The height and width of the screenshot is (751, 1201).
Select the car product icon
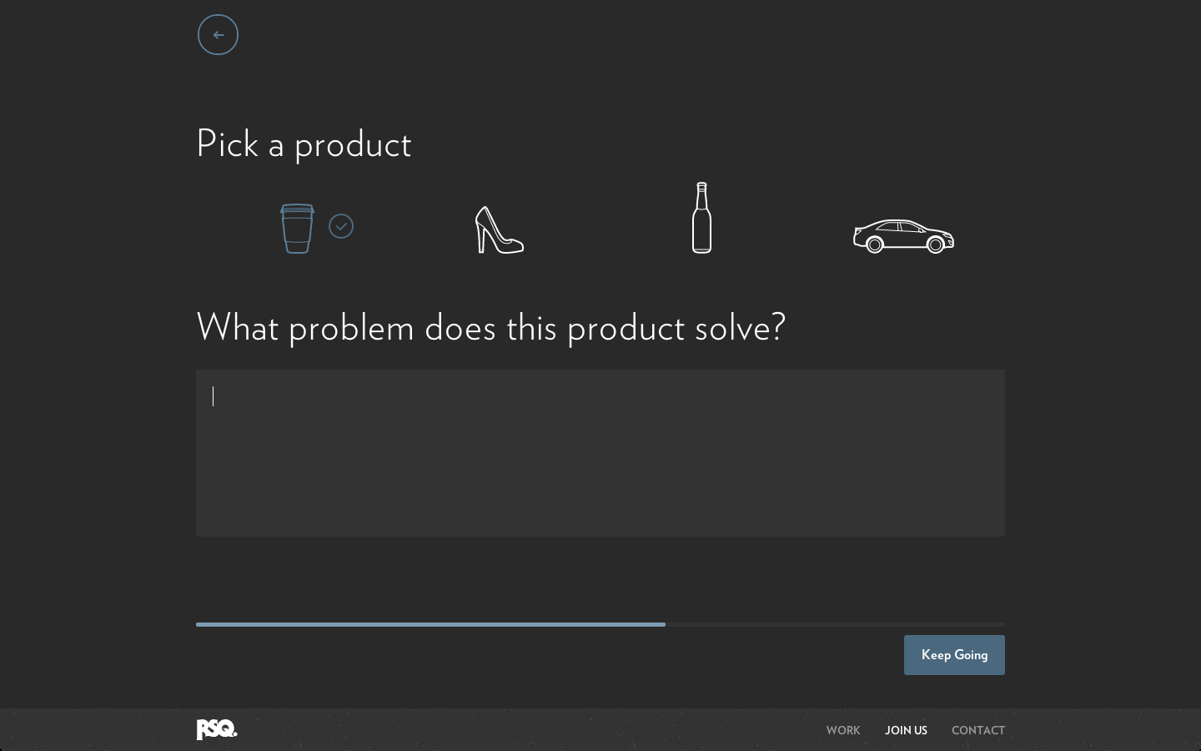(x=903, y=236)
